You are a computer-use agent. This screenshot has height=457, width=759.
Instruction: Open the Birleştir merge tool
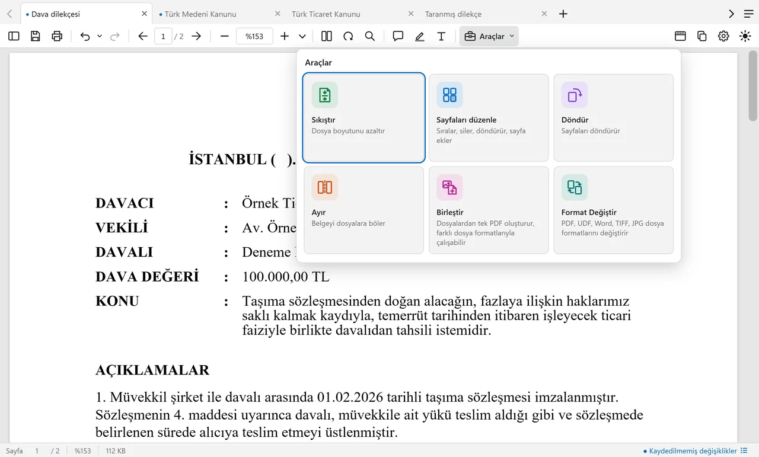tap(489, 210)
